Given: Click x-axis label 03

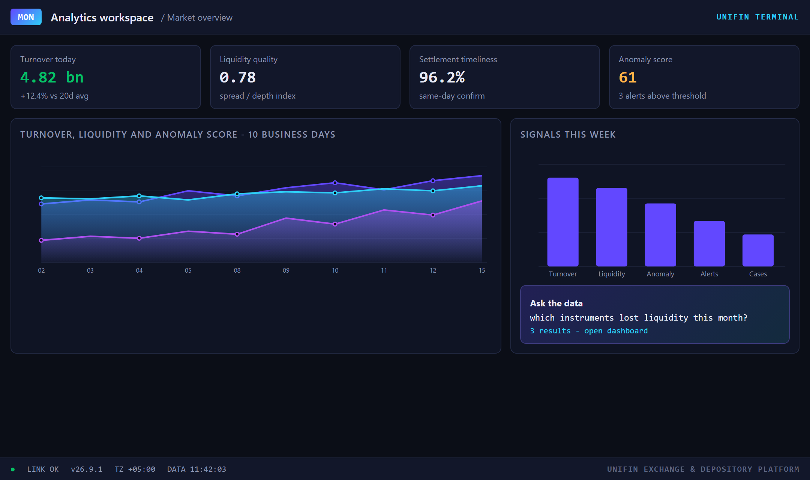Looking at the screenshot, I should click(90, 270).
